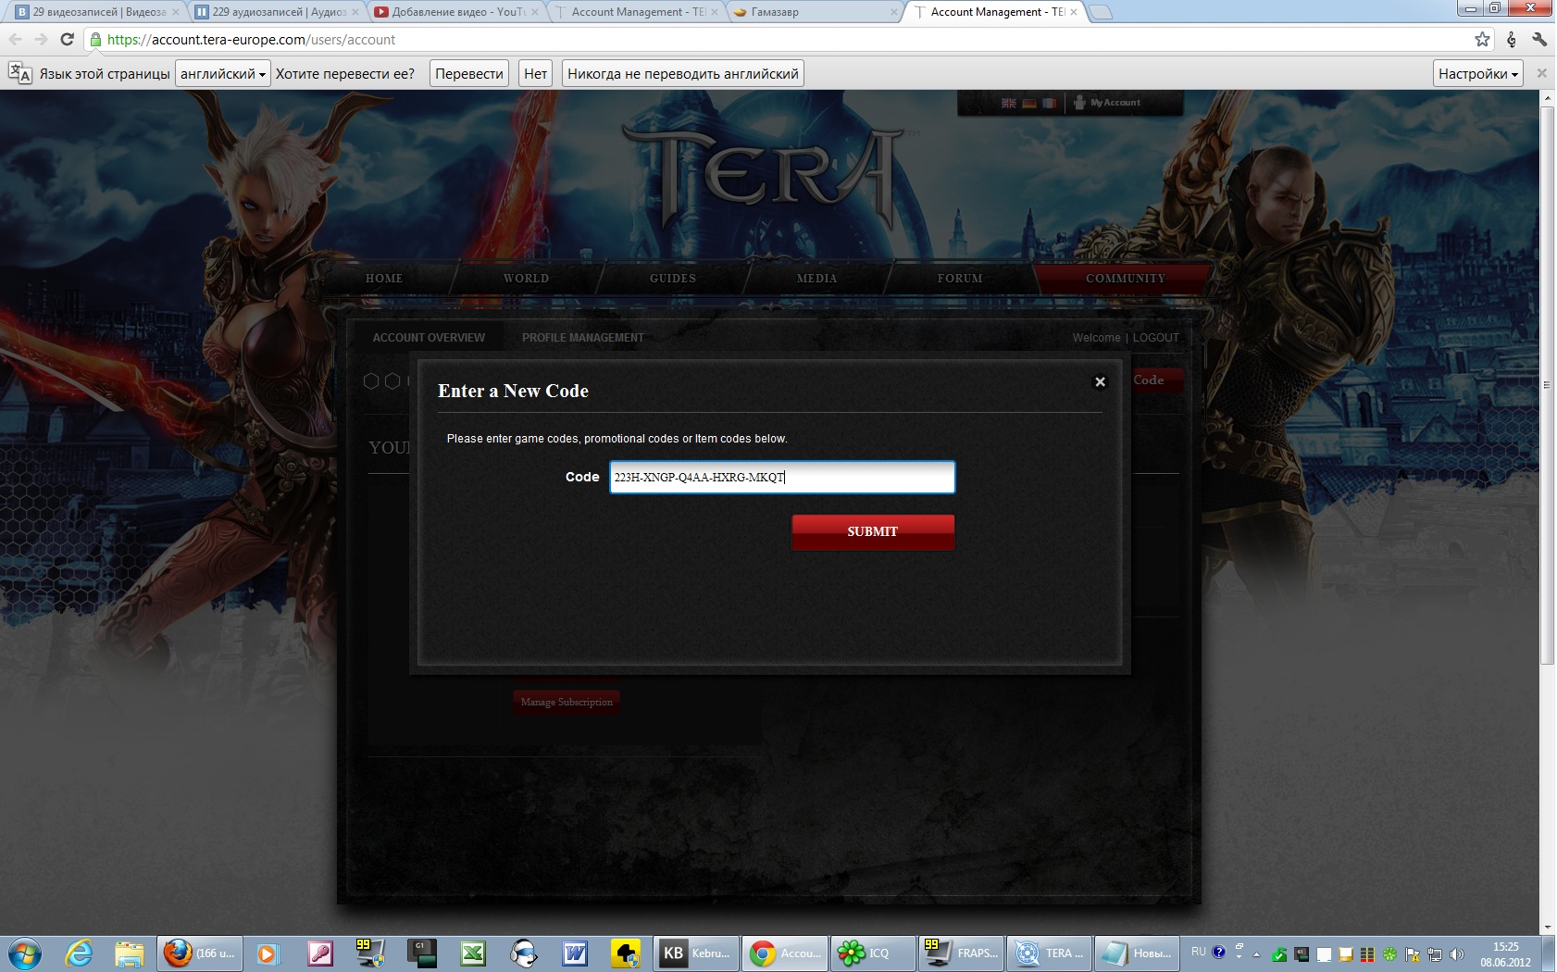Open the WORLD navigation item
This screenshot has width=1557, height=972.
pyautogui.click(x=526, y=279)
